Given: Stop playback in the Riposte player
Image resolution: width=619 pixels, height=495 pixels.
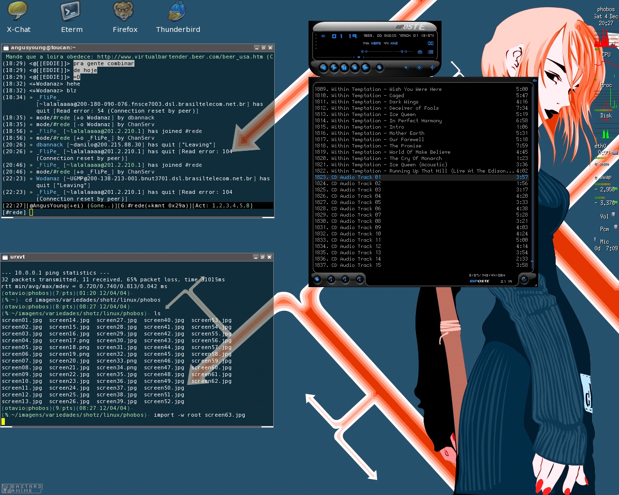Looking at the screenshot, I should coord(355,68).
